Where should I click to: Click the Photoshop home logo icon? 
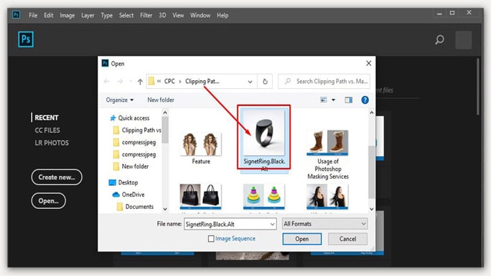click(25, 39)
